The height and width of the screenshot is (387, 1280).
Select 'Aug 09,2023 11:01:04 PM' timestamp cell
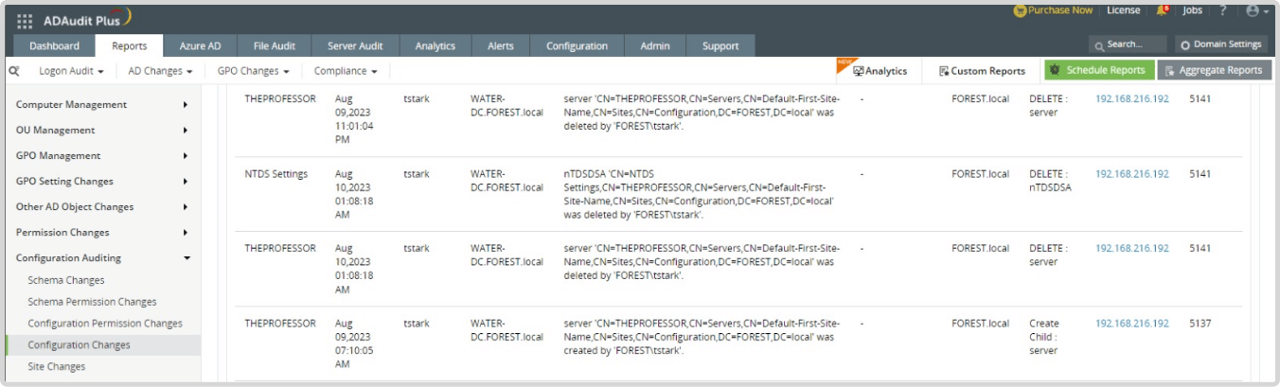click(x=354, y=118)
